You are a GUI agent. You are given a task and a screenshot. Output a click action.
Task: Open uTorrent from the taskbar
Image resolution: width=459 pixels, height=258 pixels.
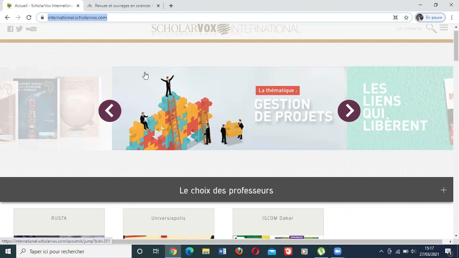point(321,252)
